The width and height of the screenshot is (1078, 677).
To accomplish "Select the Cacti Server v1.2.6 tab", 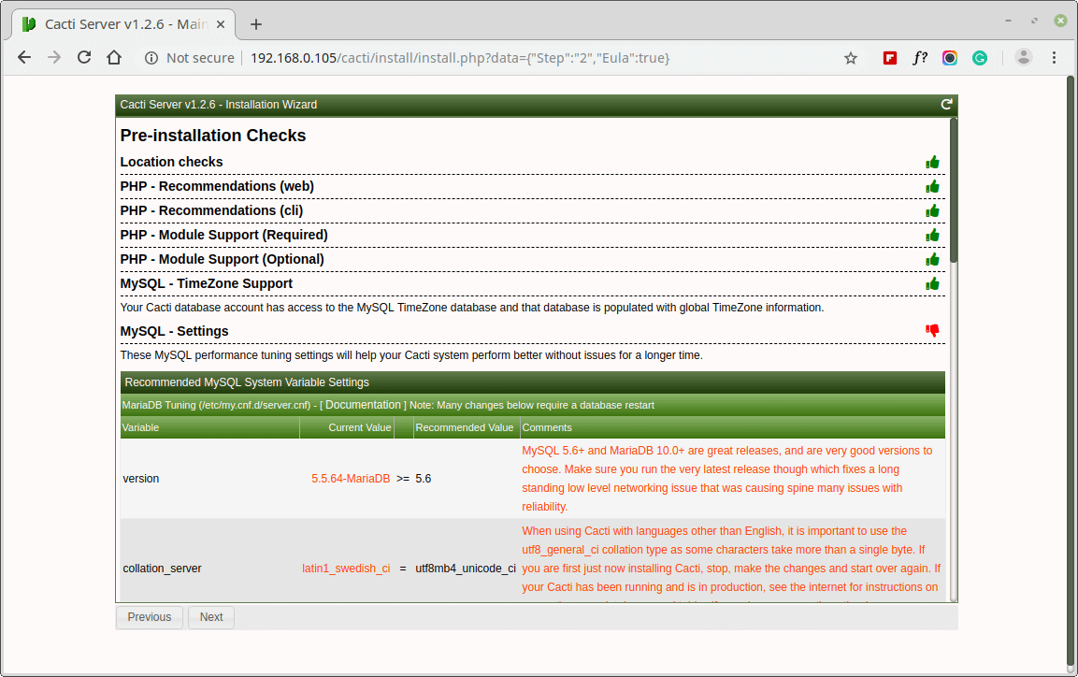I will pyautogui.click(x=125, y=24).
